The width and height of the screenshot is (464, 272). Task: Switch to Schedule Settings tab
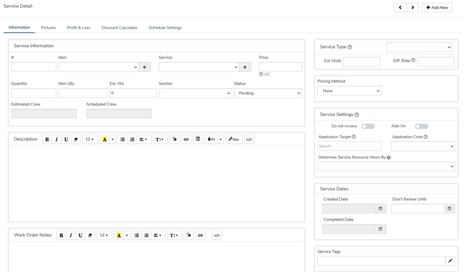click(165, 28)
